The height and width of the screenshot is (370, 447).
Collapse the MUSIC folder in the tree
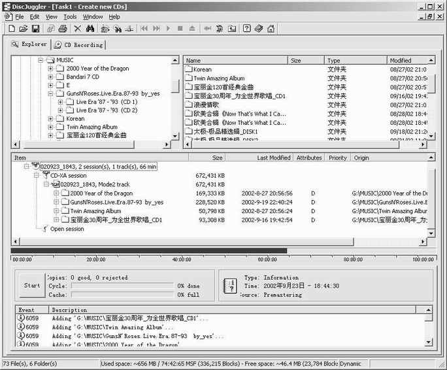click(x=41, y=60)
